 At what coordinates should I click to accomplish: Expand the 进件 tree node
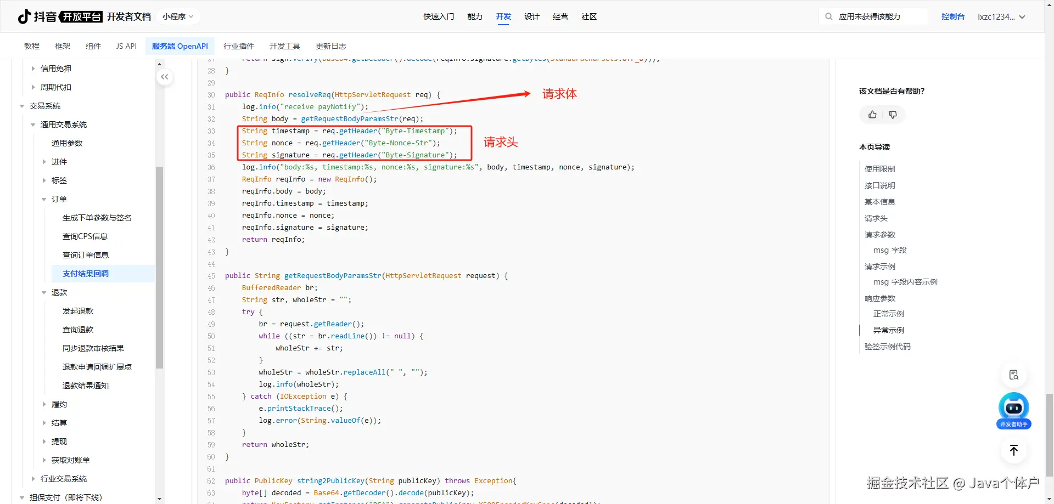44,162
